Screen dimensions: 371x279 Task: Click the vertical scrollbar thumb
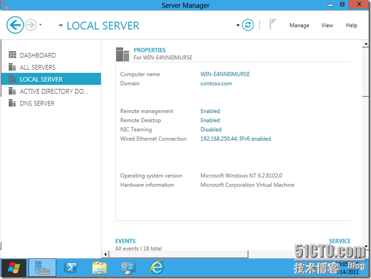point(366,71)
